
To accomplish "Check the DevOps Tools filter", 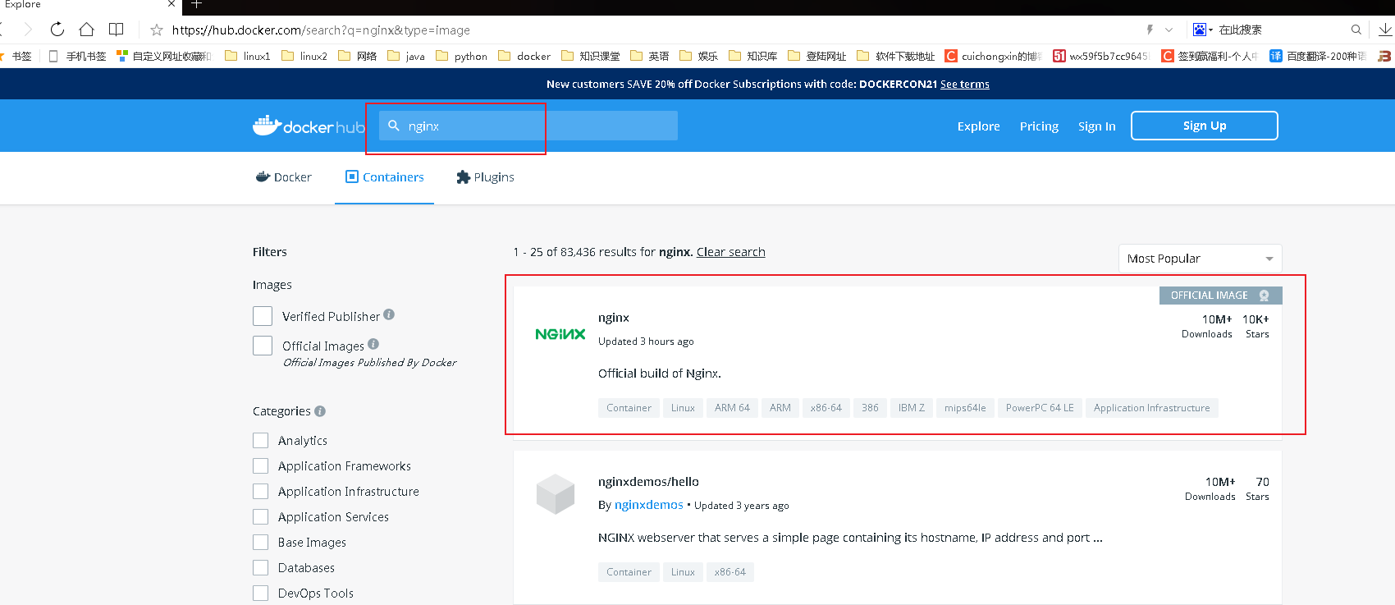I will click(261, 593).
